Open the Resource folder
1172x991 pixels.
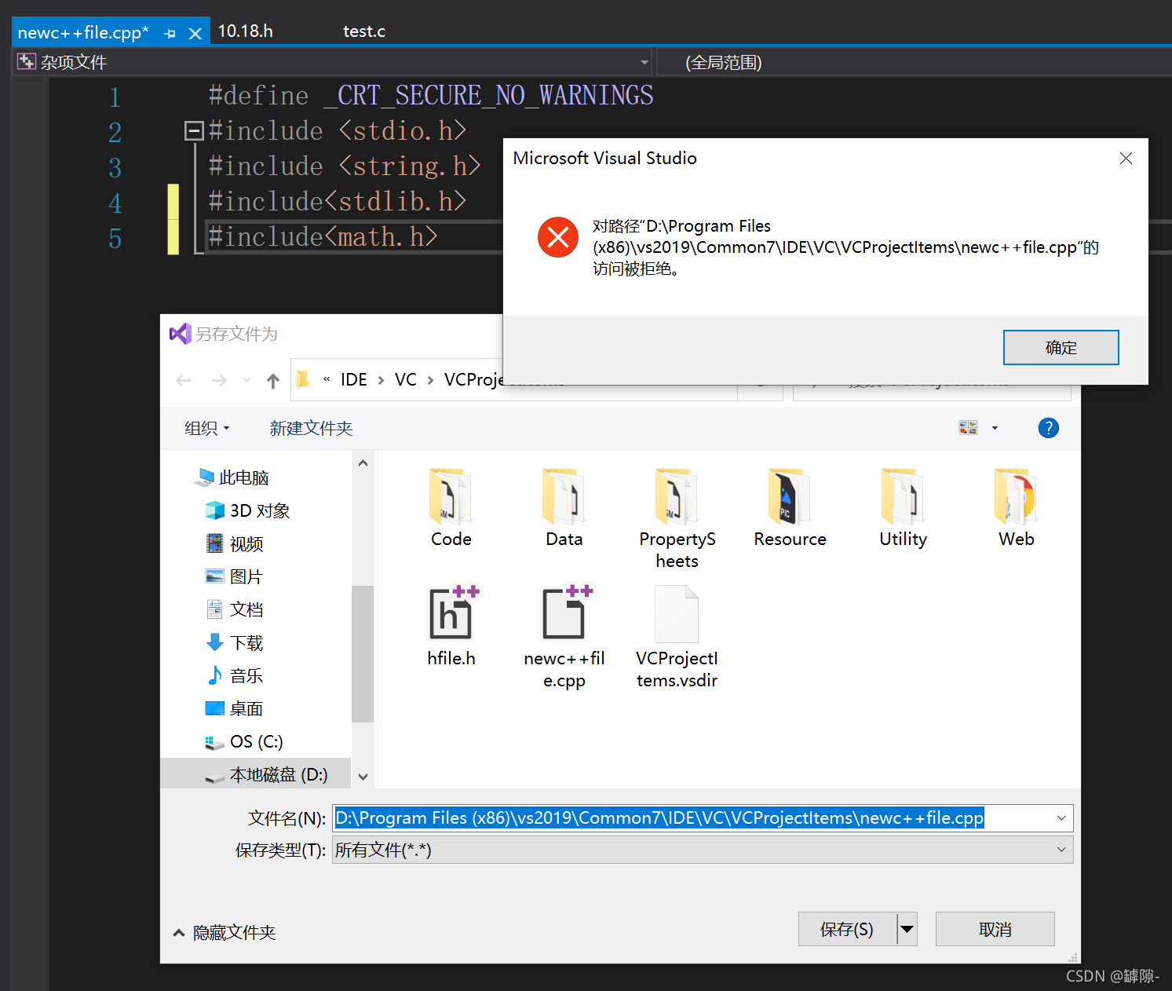790,507
